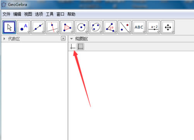Screen dimensions: 194x140
Task: Select the Move arrow tool
Action: pyautogui.click(x=9, y=27)
